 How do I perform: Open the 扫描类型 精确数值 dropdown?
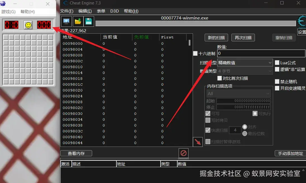[245, 63]
